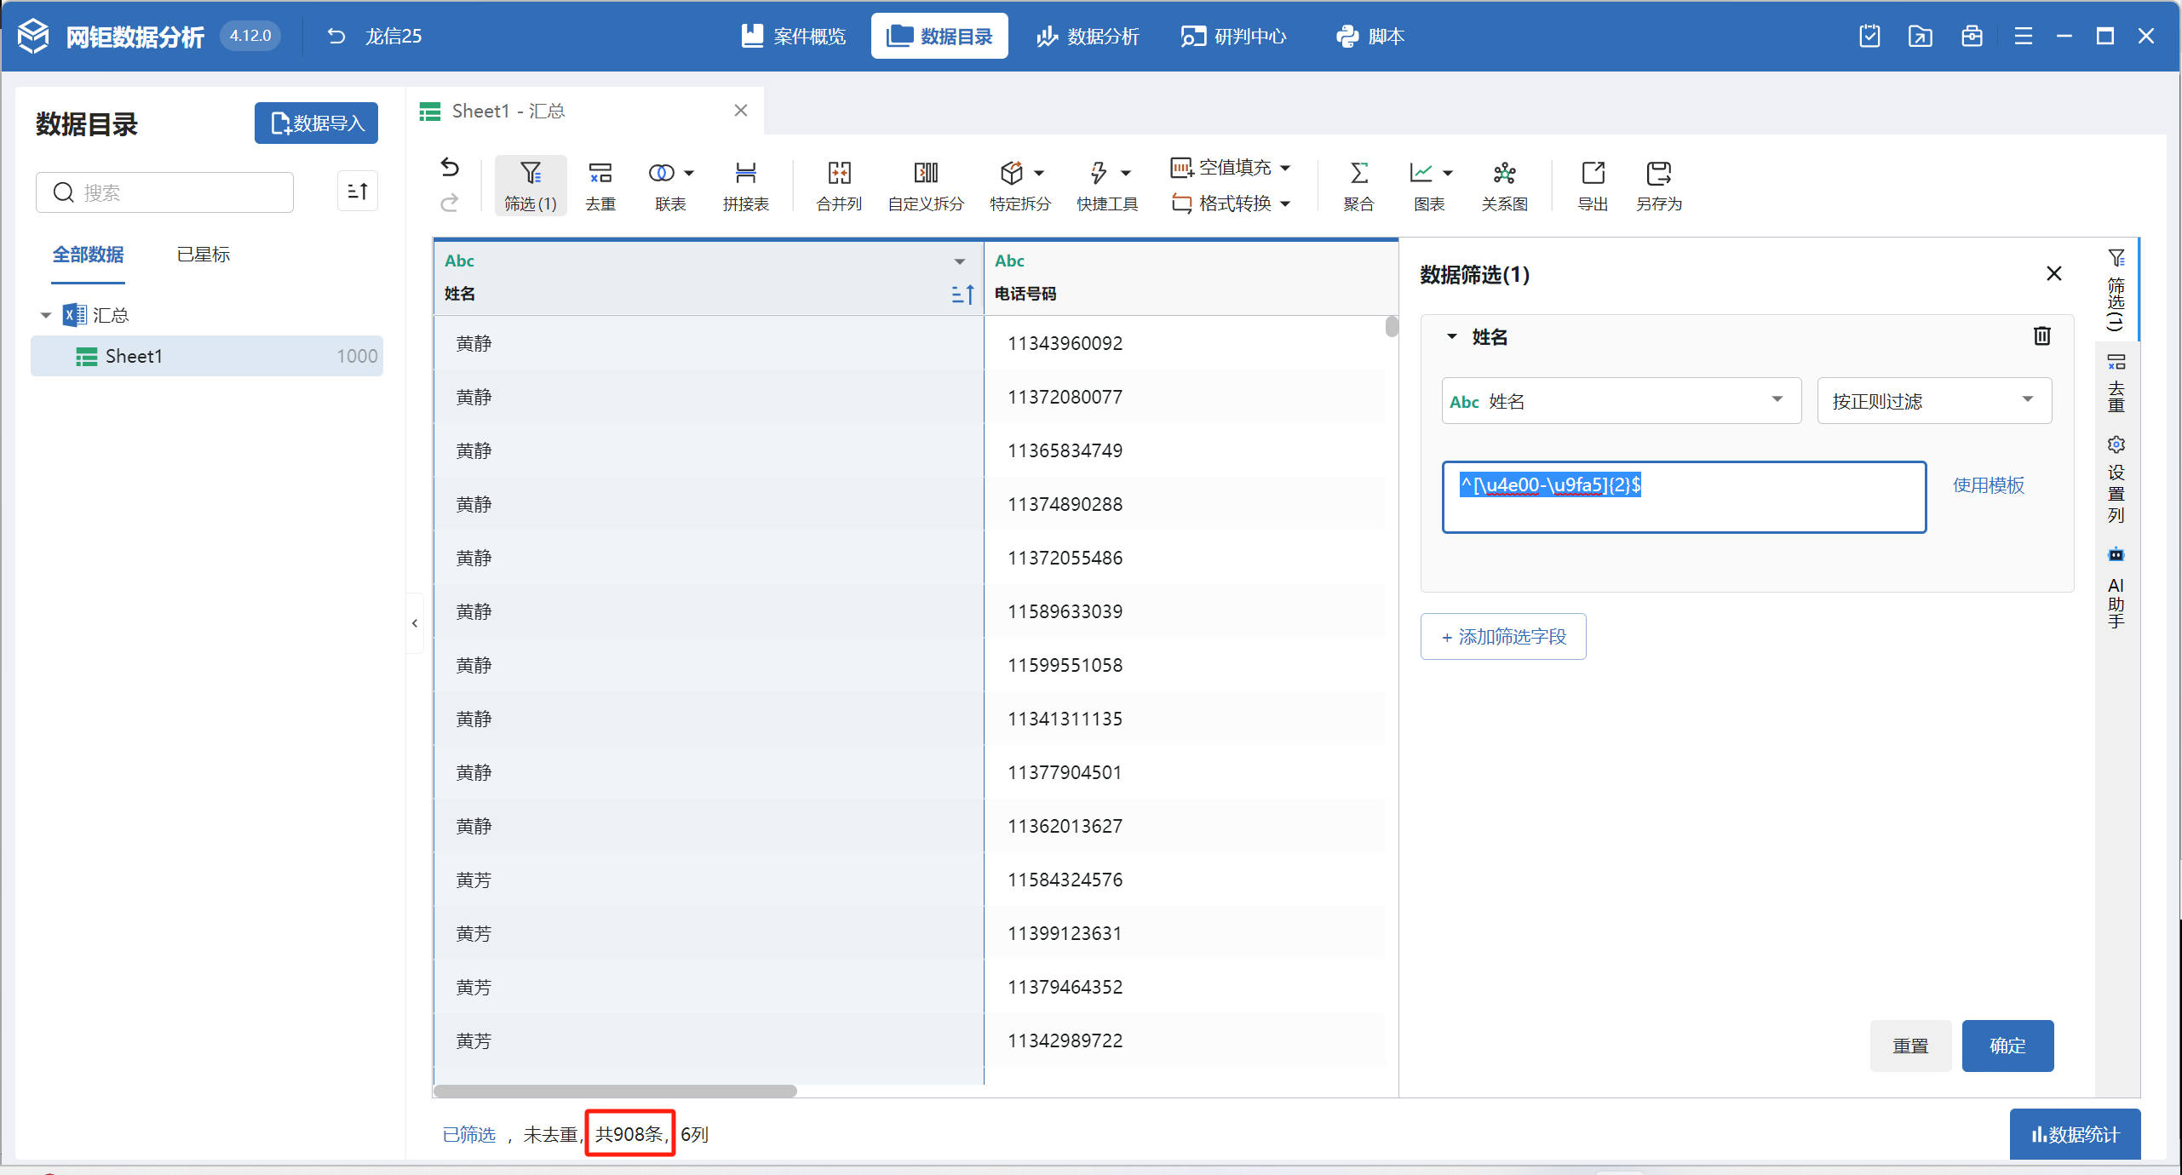Switch to the 已星标 tab
Screen dimensions: 2182x1175
pyautogui.click(x=203, y=255)
